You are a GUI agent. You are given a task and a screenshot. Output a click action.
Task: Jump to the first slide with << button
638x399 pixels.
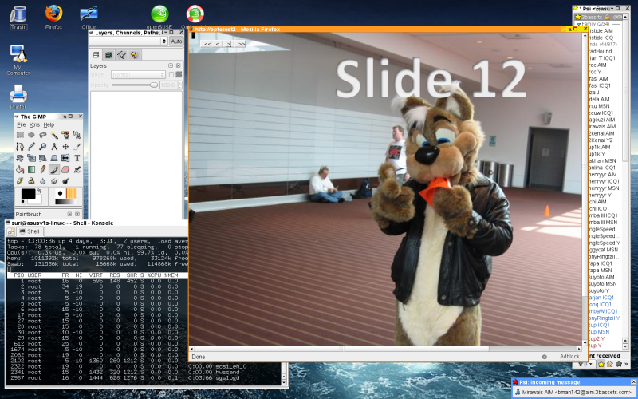(207, 44)
